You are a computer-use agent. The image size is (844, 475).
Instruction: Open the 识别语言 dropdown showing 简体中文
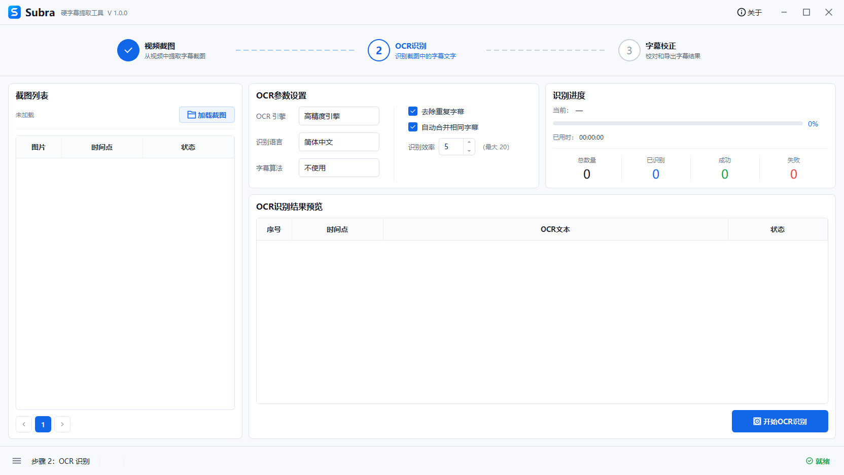339,142
